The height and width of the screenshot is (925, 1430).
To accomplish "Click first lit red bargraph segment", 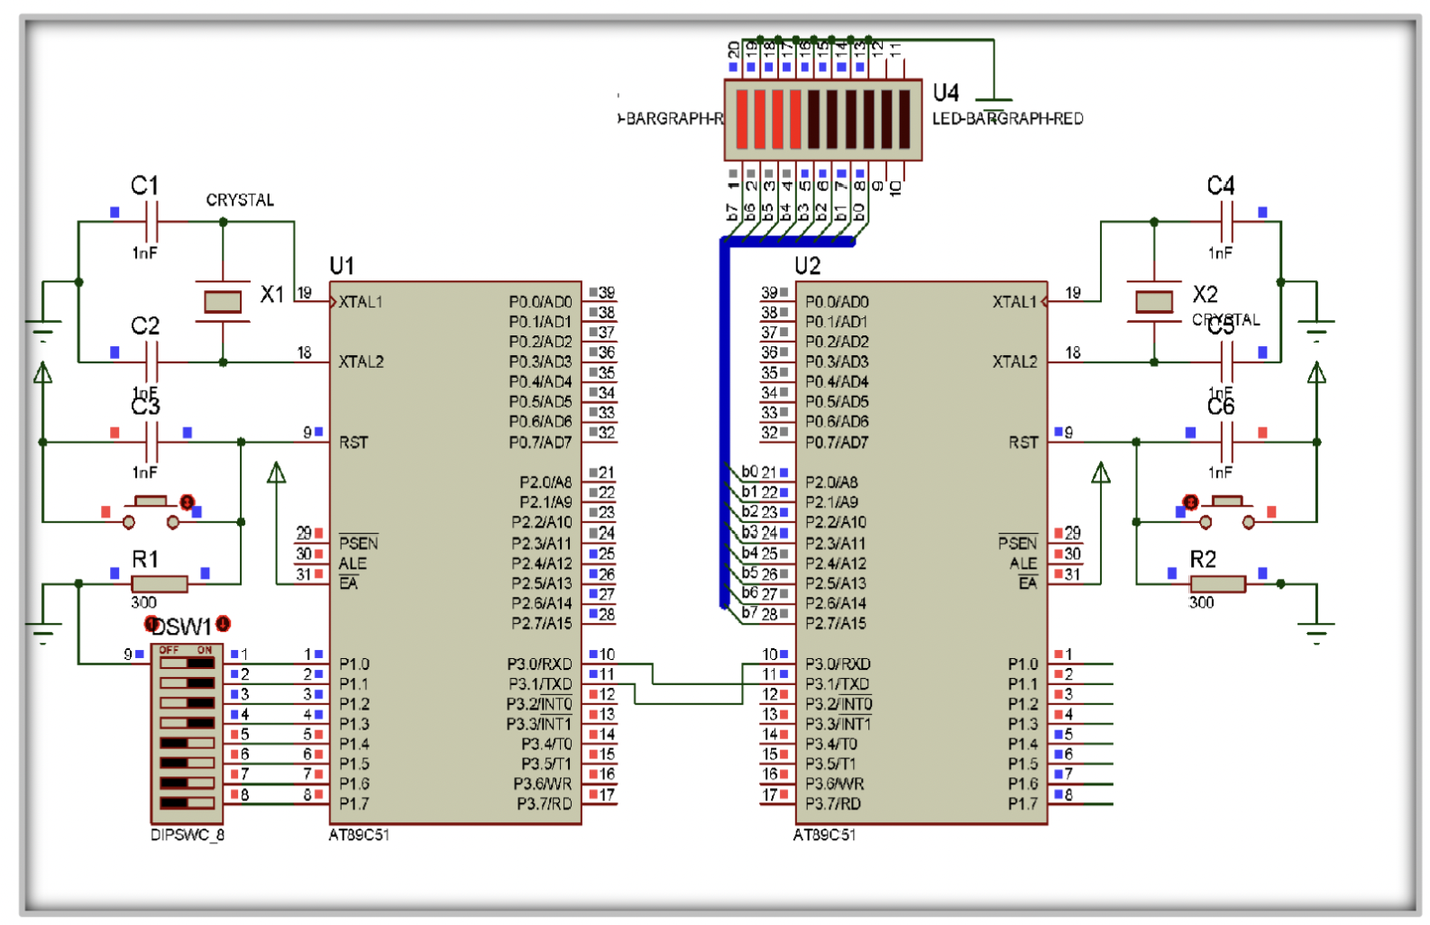I will [743, 119].
